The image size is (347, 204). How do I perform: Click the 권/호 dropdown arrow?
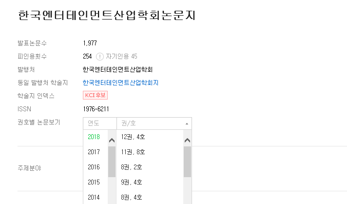(187, 123)
